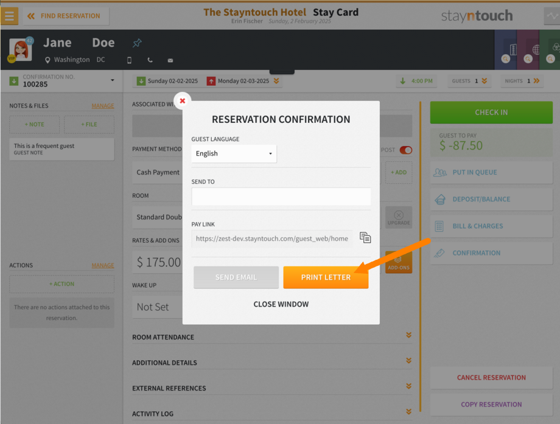560x424 pixels.
Task: Open Deposit/Balance
Action: pyautogui.click(x=491, y=199)
